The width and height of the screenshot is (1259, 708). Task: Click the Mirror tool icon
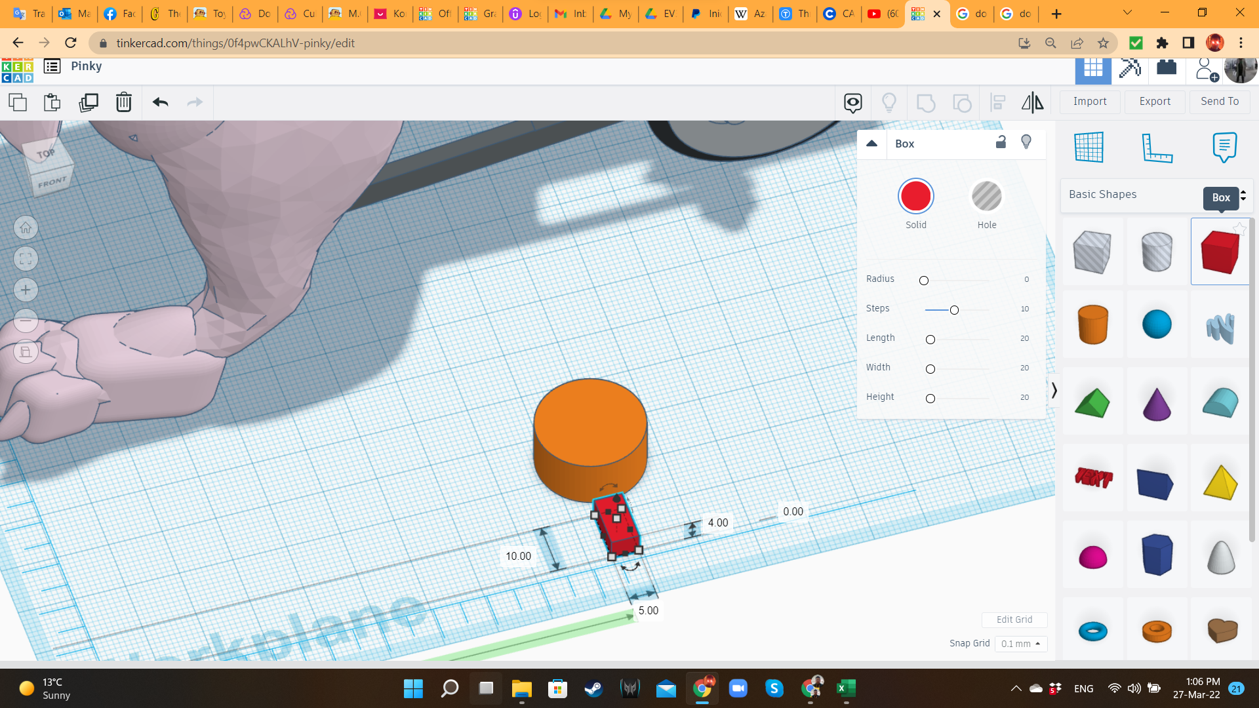1032,102
